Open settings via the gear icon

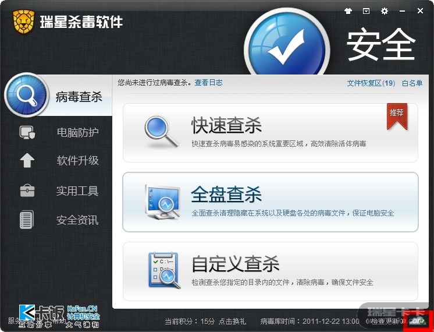[384, 11]
